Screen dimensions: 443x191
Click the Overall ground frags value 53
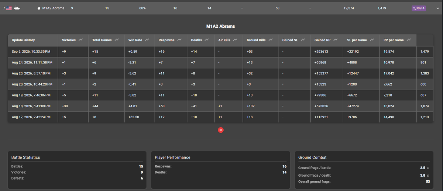tap(427, 181)
